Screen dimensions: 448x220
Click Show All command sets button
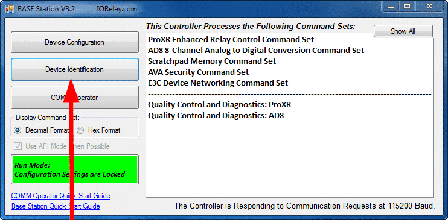click(403, 31)
